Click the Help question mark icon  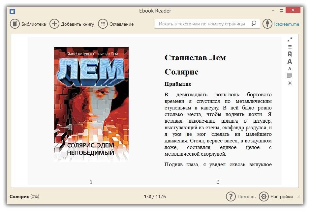(x=231, y=196)
